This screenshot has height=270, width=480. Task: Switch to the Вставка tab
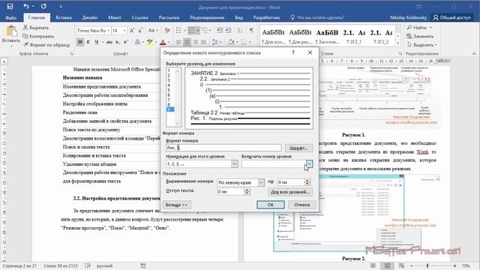64,17
